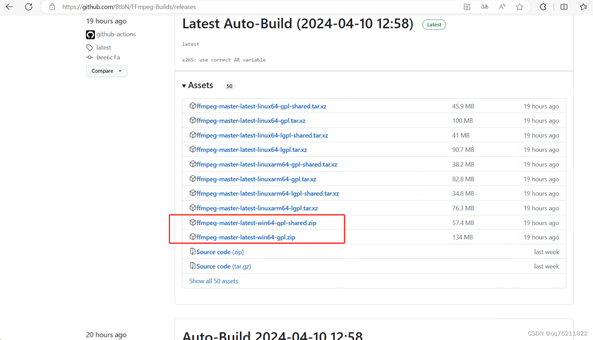Click the Assets count badge 50

229,86
